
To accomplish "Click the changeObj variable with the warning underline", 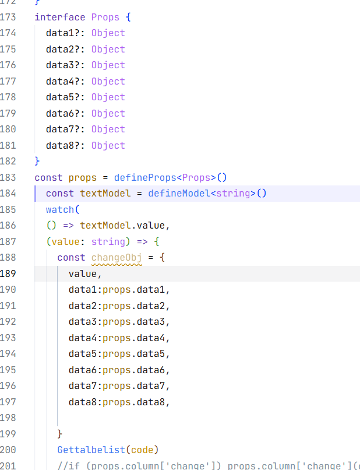I will (117, 258).
